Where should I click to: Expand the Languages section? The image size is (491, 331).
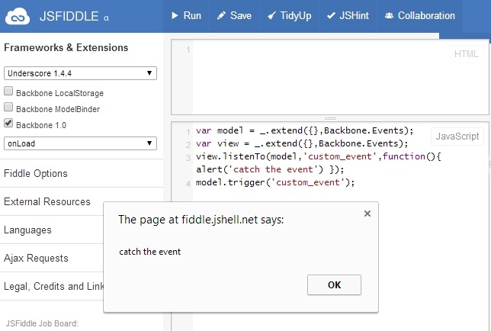coord(27,230)
